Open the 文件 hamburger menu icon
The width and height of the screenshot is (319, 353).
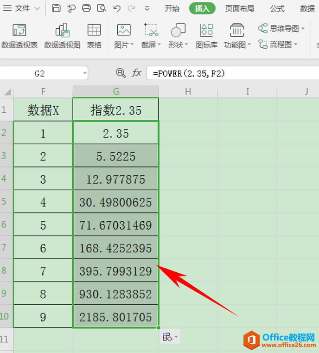coord(7,8)
